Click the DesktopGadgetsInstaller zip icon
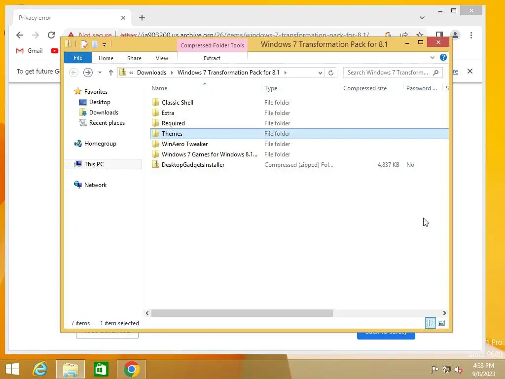505x379 pixels. coord(155,165)
